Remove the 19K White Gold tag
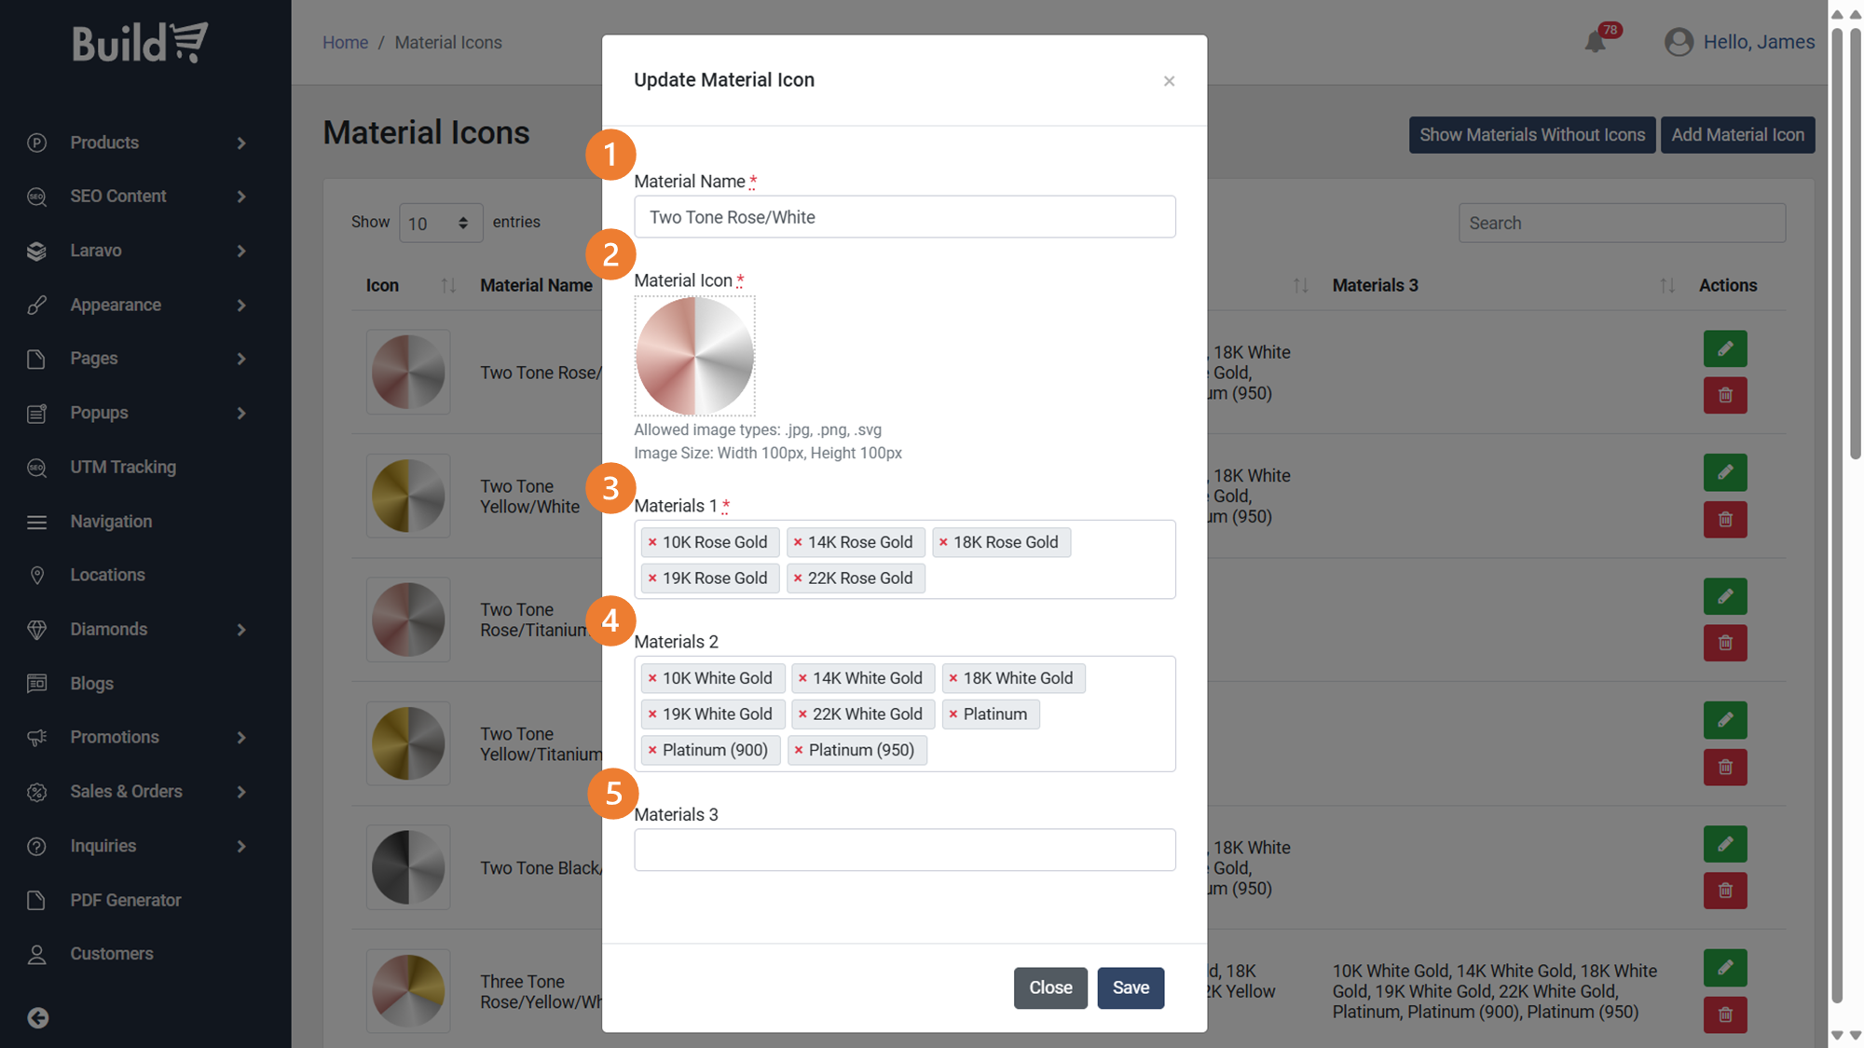This screenshot has width=1864, height=1048. pyautogui.click(x=652, y=715)
